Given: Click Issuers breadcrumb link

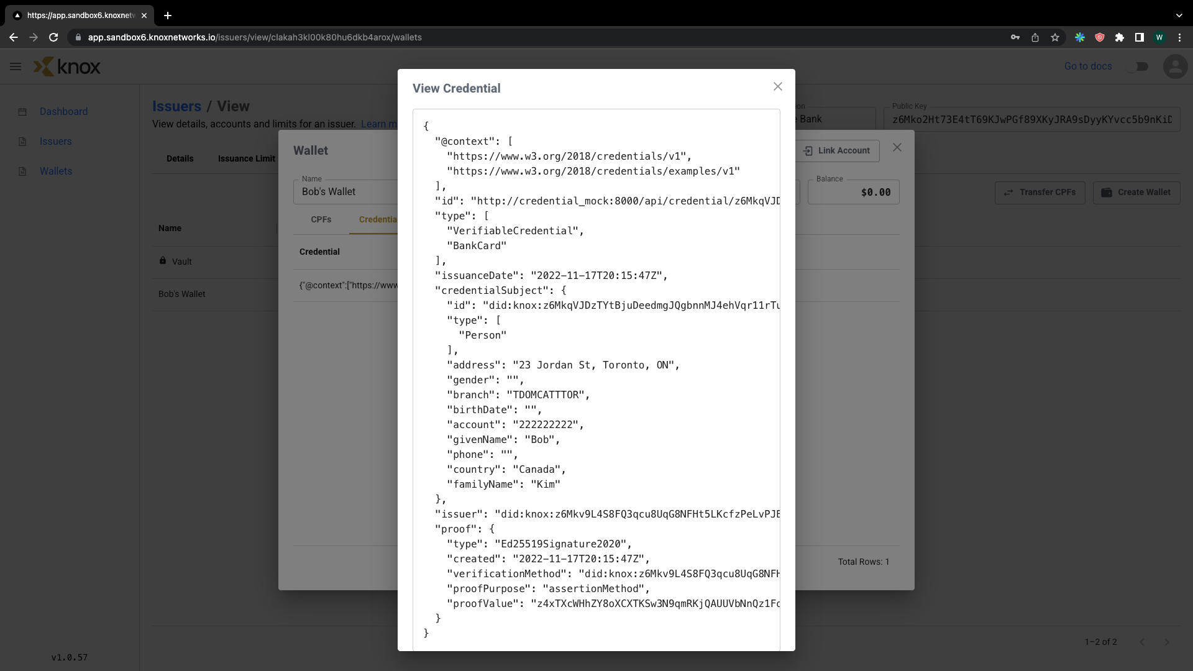Looking at the screenshot, I should tap(176, 106).
